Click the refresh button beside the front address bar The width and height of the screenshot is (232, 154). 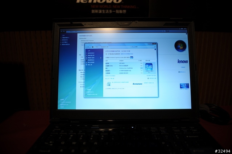coord(133,47)
